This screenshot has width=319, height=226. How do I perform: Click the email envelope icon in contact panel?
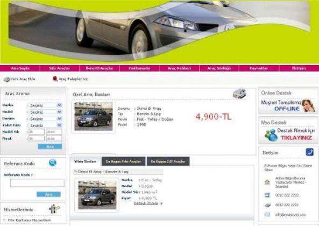pos(267,215)
